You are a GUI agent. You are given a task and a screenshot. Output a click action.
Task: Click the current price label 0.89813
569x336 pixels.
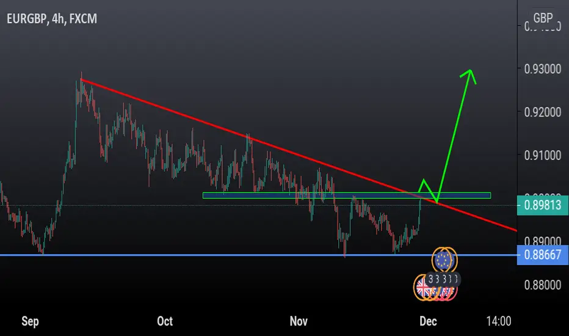(543, 205)
